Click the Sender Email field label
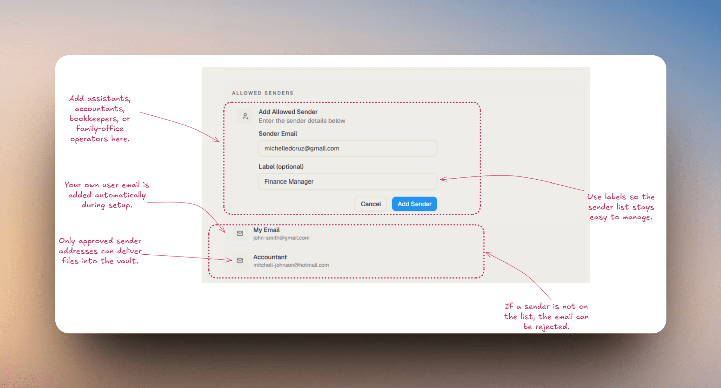Screen dimensions: 721x388 click(278, 134)
